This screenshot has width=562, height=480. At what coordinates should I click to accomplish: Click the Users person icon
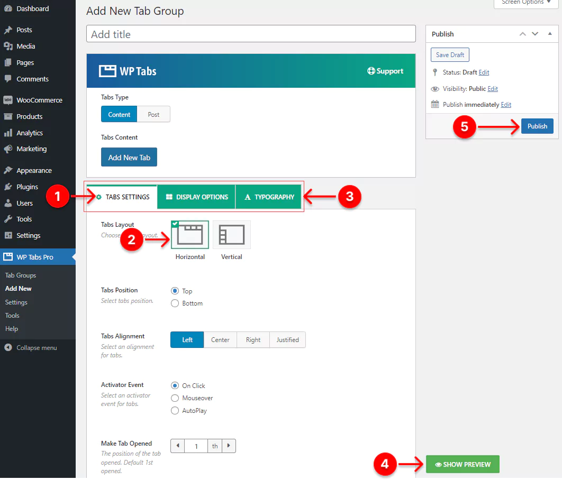(x=8, y=204)
